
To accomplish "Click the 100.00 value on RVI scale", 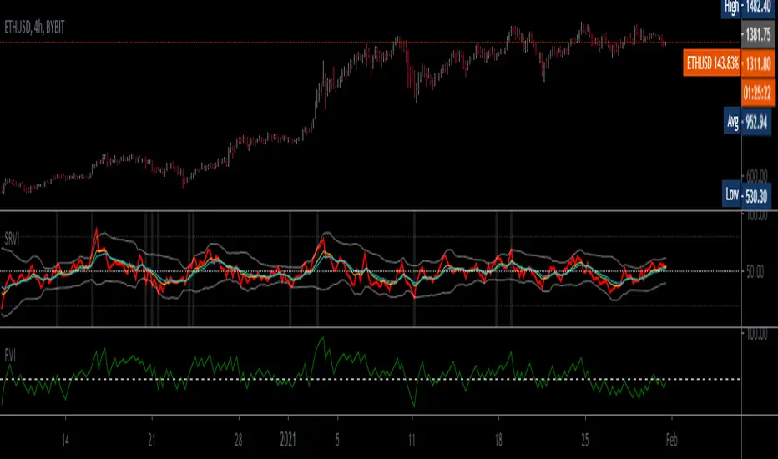I will [756, 335].
